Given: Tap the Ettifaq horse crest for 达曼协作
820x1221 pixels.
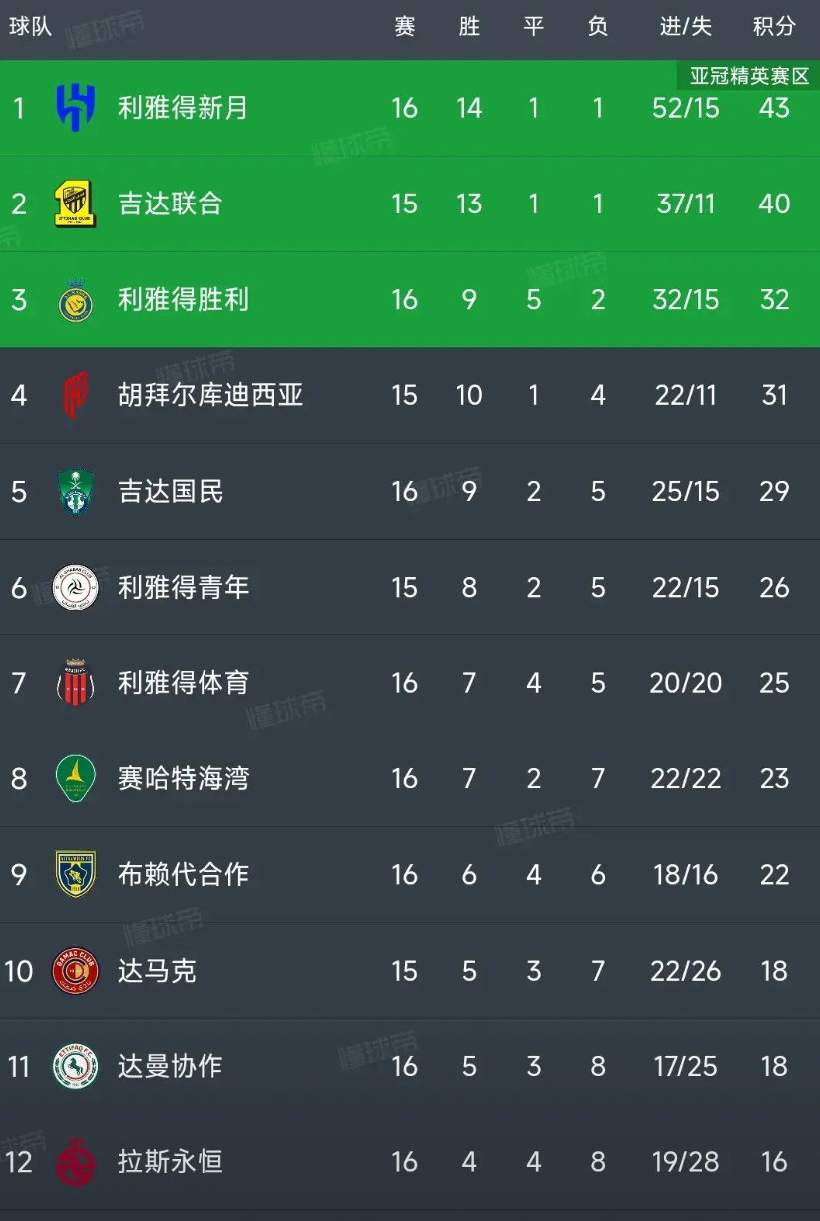Looking at the screenshot, I should pyautogui.click(x=76, y=1066).
